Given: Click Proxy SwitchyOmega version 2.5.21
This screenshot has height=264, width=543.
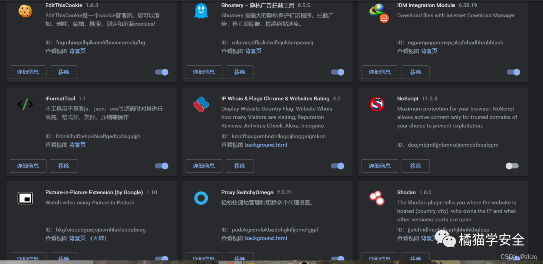Looking at the screenshot, I should [x=284, y=192].
